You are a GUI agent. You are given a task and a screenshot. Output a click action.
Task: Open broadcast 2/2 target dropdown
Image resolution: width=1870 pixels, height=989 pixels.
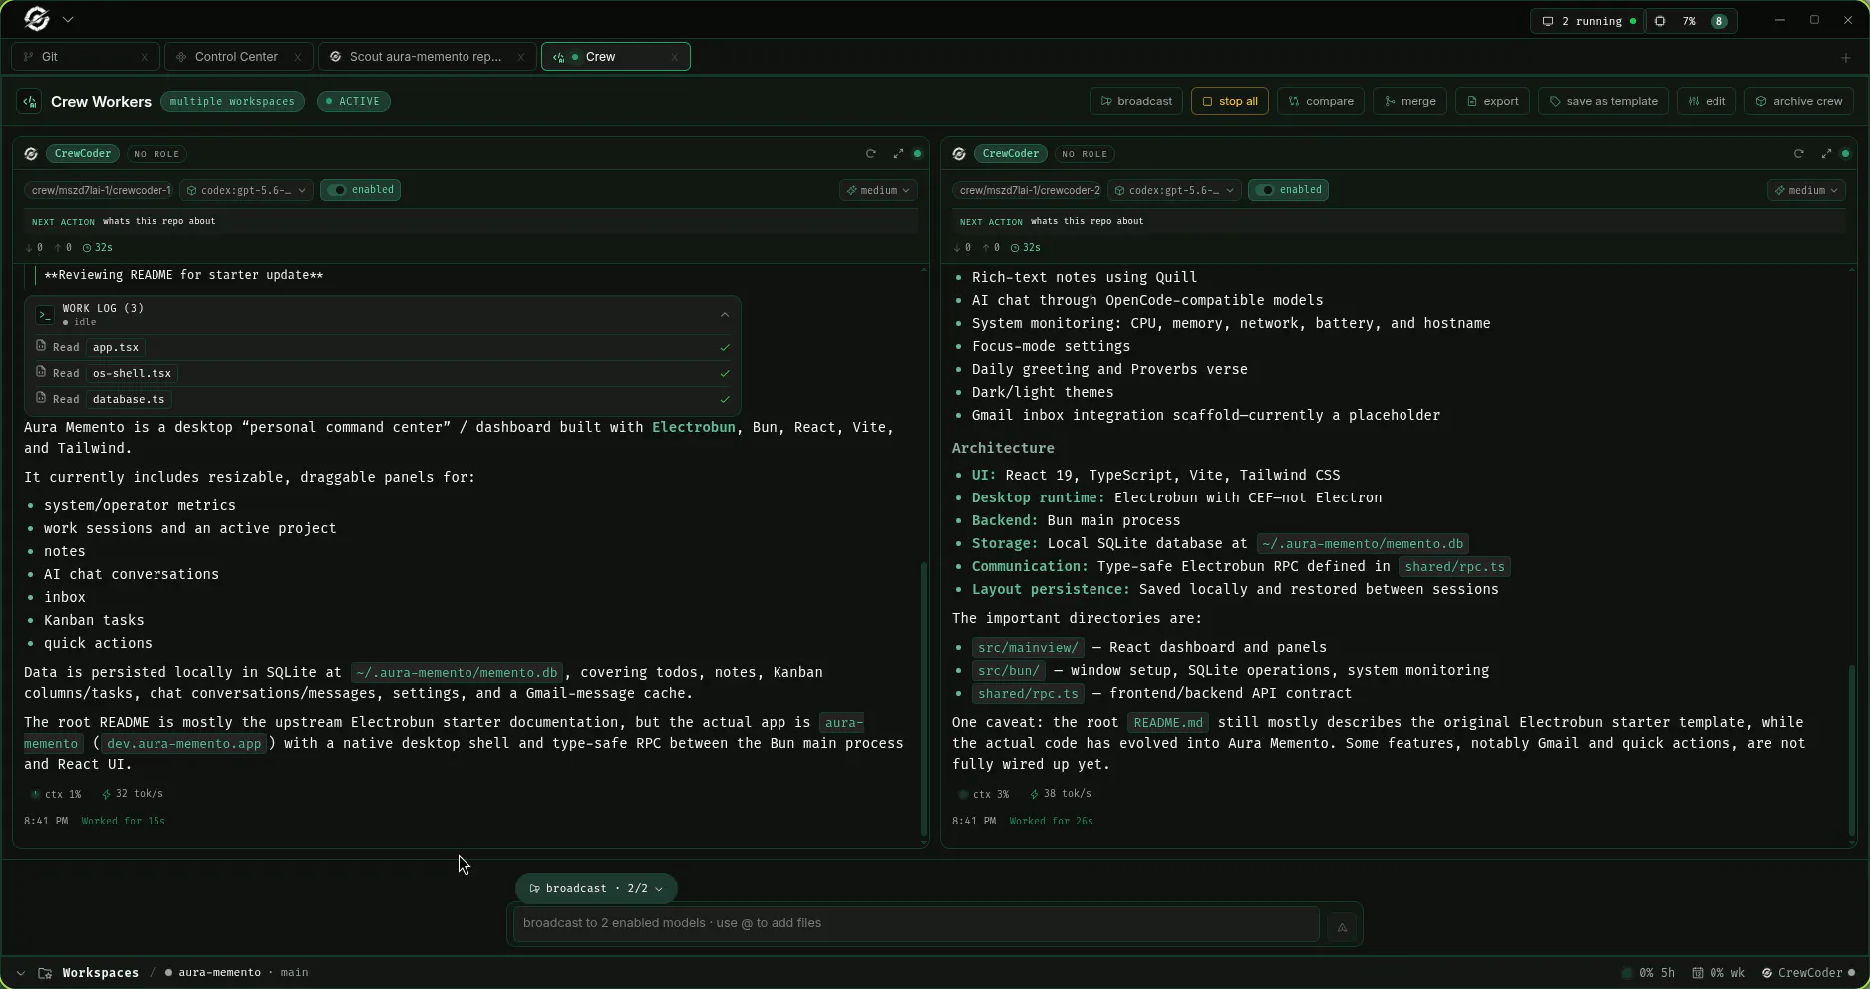[x=596, y=888]
